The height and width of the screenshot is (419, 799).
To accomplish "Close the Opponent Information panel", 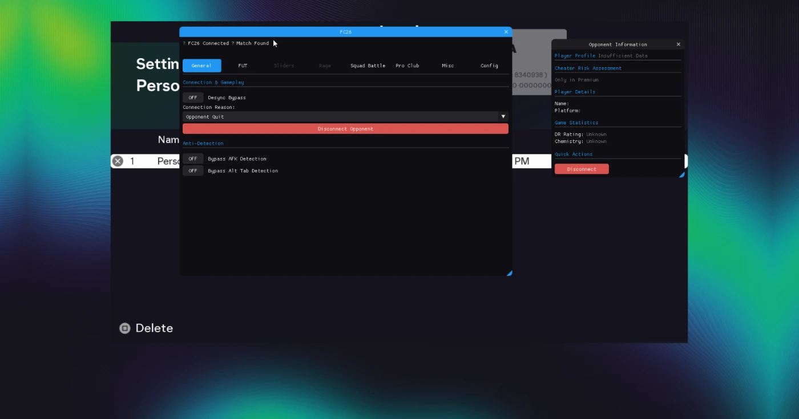I will tap(678, 44).
